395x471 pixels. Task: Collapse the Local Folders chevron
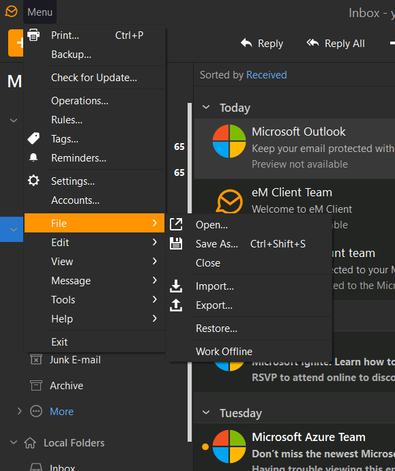tap(14, 442)
